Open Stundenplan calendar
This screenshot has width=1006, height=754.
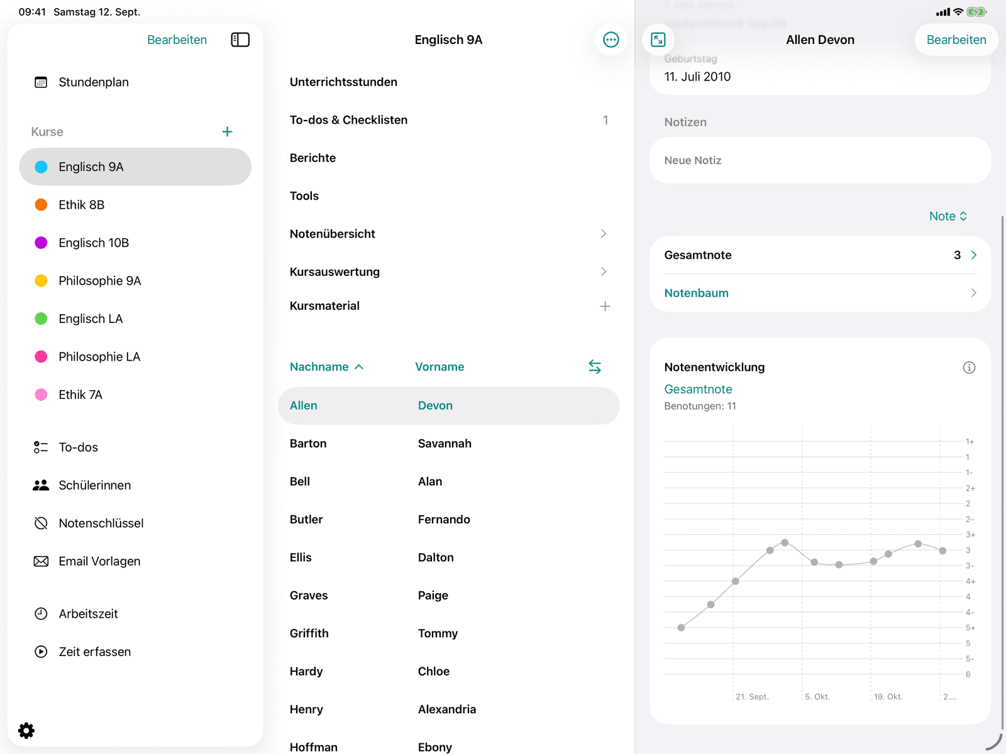coord(135,82)
